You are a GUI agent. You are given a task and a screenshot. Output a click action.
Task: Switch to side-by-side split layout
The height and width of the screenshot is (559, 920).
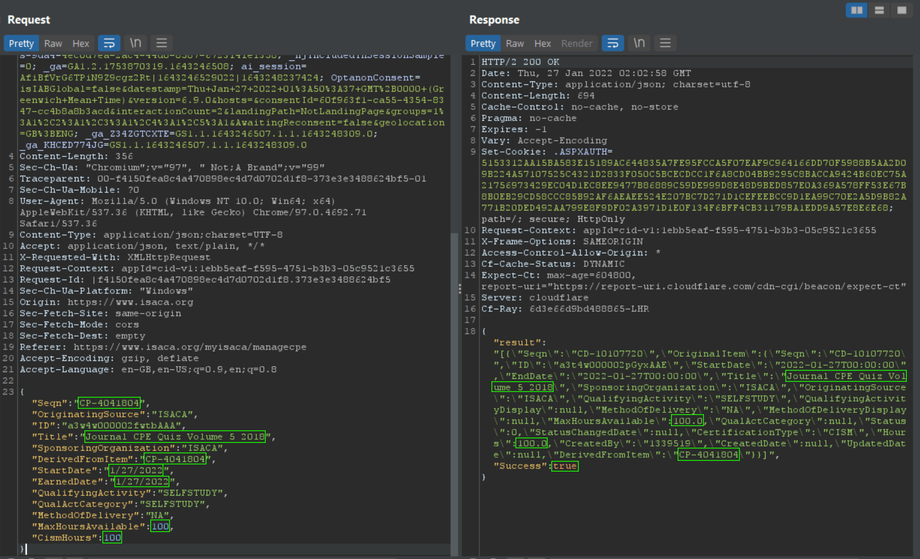click(x=857, y=10)
